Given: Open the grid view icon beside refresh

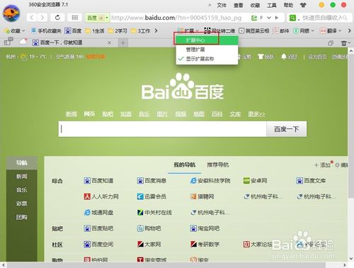Looking at the screenshot, I should [75, 18].
